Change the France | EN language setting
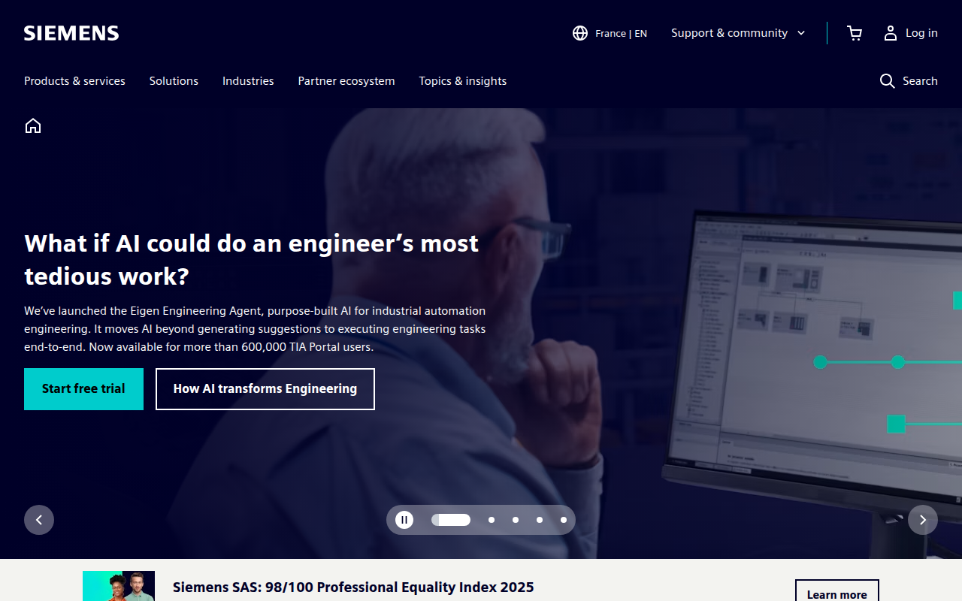This screenshot has height=601, width=962. point(621,33)
